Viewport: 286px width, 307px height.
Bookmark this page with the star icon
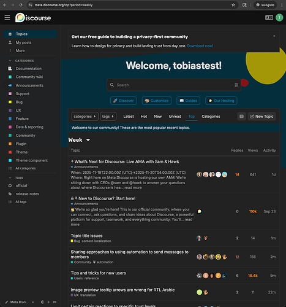(x=233, y=5)
